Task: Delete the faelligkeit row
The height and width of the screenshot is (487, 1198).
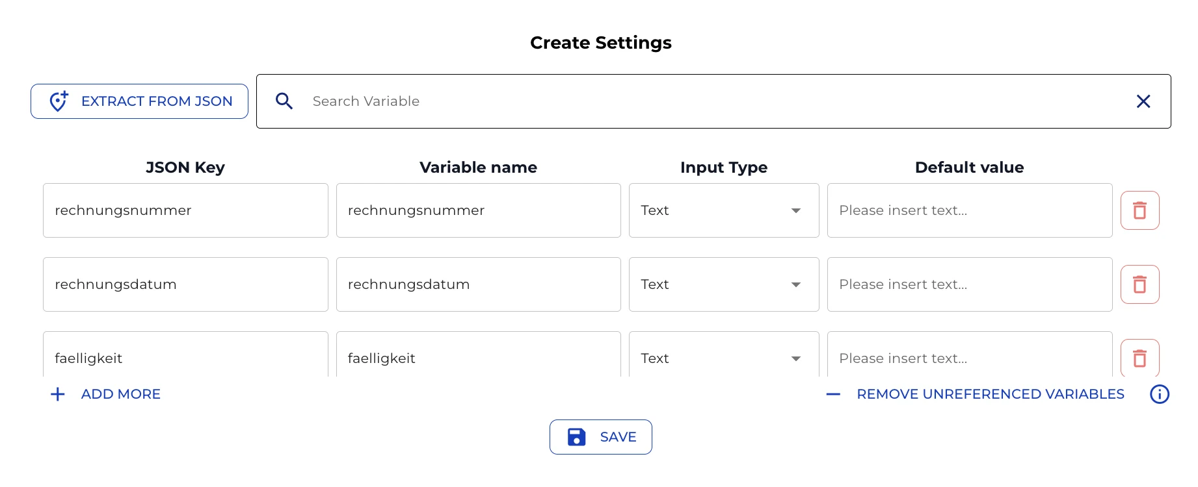Action: pos(1139,358)
